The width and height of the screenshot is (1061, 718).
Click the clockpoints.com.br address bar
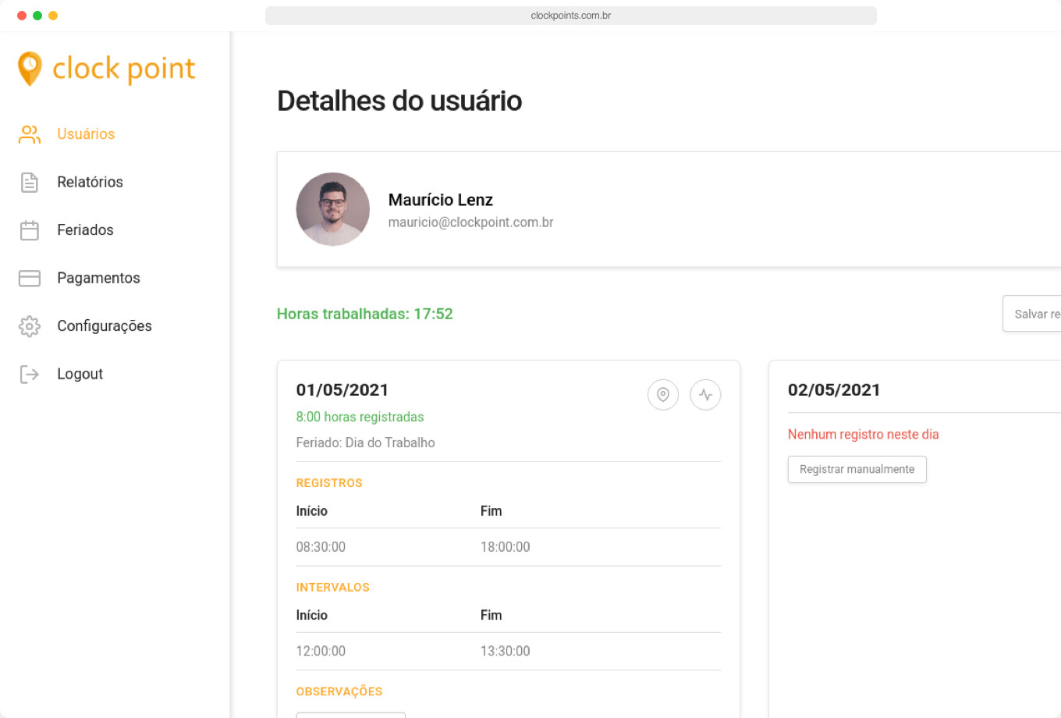(571, 16)
